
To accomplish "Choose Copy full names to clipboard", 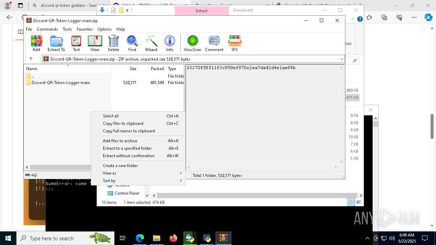I will pos(138,131).
